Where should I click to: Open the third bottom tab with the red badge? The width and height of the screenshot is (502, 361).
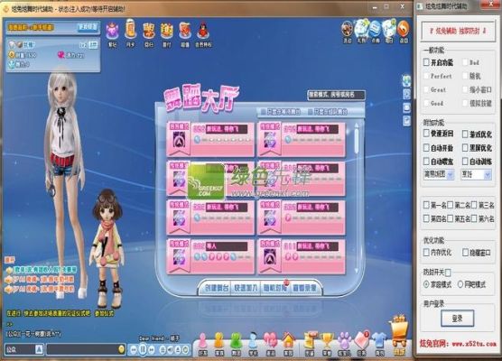[x=274, y=288]
